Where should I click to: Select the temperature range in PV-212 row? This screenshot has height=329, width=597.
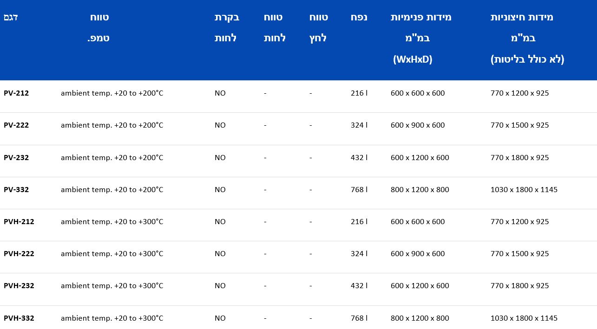[112, 93]
